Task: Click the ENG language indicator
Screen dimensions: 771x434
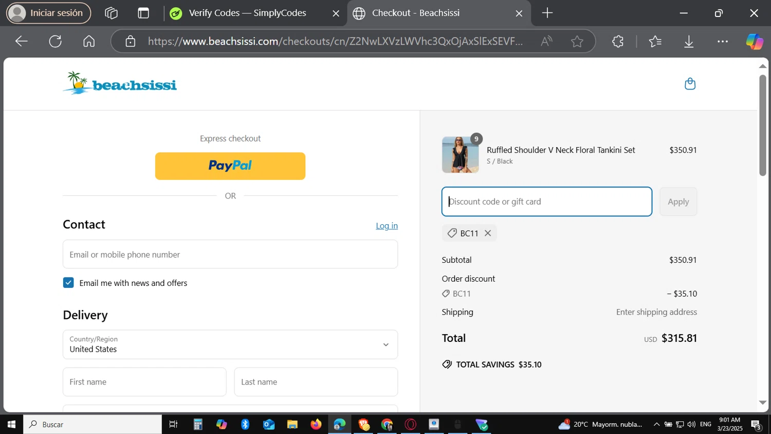Action: [706, 424]
